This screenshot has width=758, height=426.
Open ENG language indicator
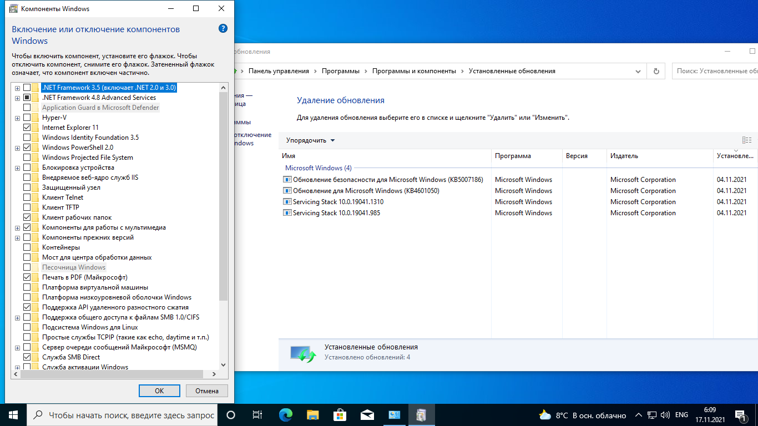coord(681,415)
